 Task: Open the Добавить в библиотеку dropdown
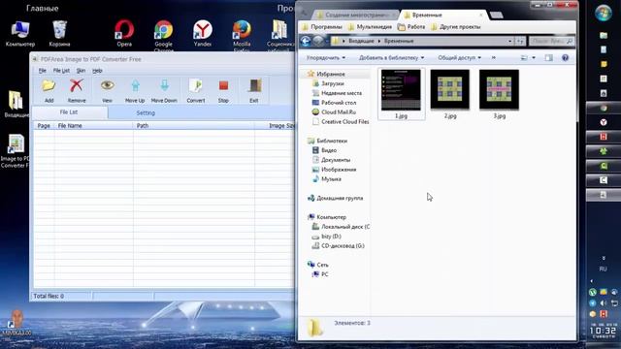(x=391, y=58)
